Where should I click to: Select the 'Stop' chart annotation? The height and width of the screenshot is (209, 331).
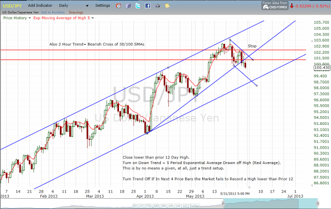(x=252, y=46)
